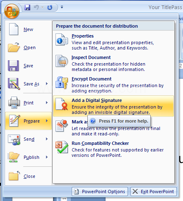Open the Undo history dropdown arrow

click(42, 7)
